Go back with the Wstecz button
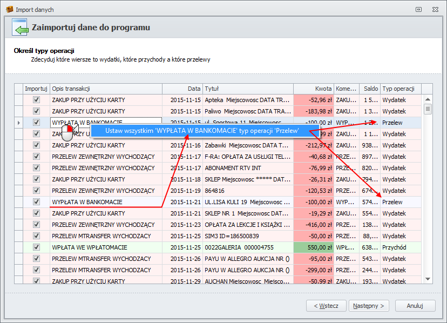447x323 pixels. [x=327, y=306]
